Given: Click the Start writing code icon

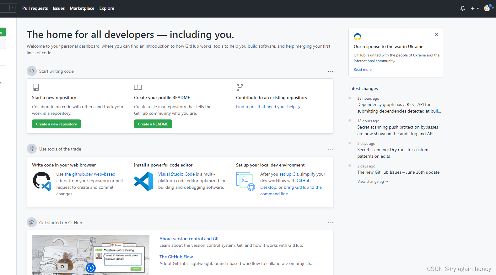Looking at the screenshot, I should (32, 71).
